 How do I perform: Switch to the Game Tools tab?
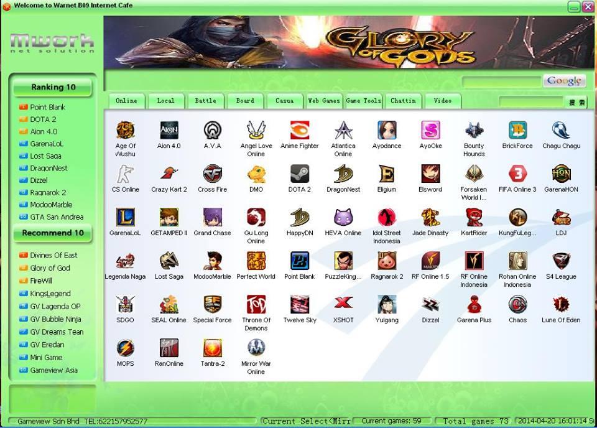click(364, 101)
